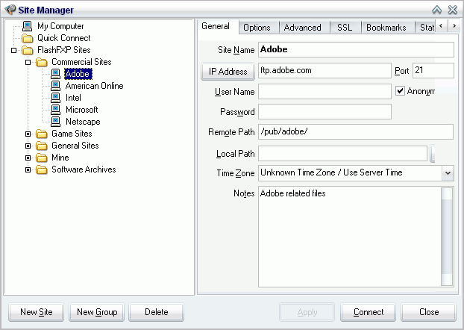Expand the Game Sites group

click(x=28, y=134)
